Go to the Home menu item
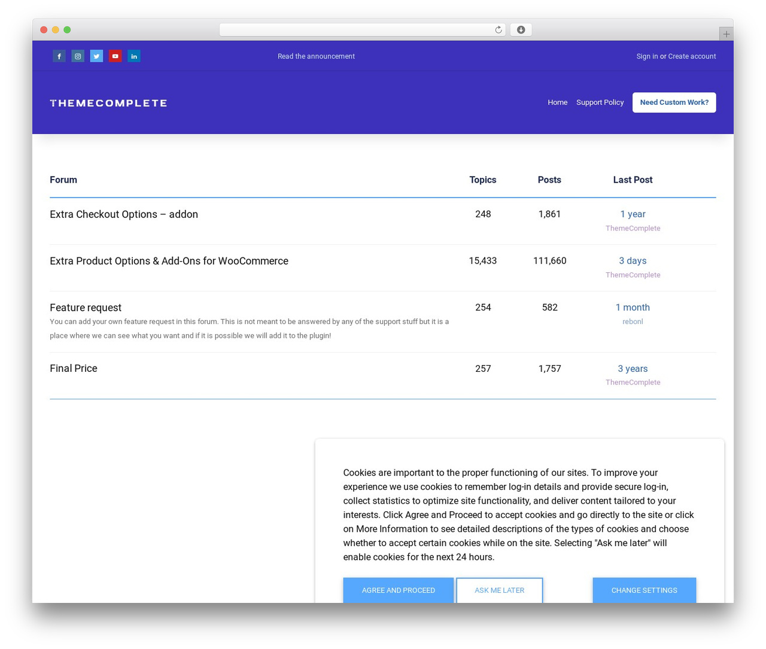 point(558,102)
